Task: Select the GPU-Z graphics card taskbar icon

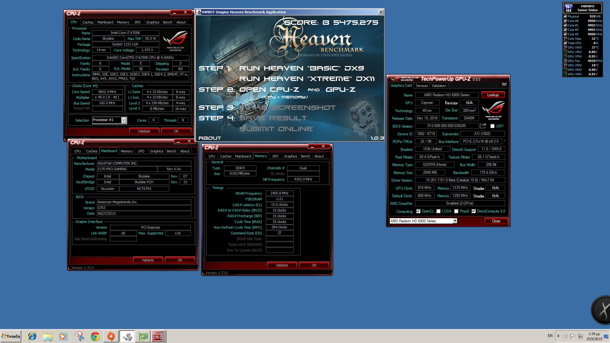Action: (x=143, y=336)
